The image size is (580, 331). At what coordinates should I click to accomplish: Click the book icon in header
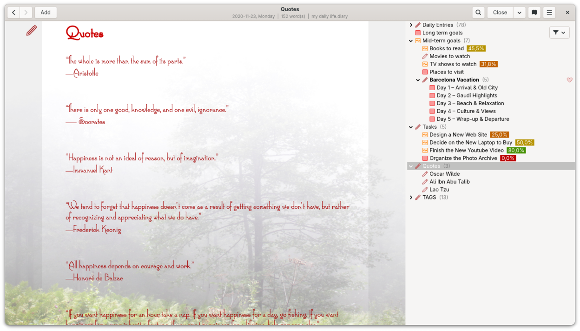[534, 13]
